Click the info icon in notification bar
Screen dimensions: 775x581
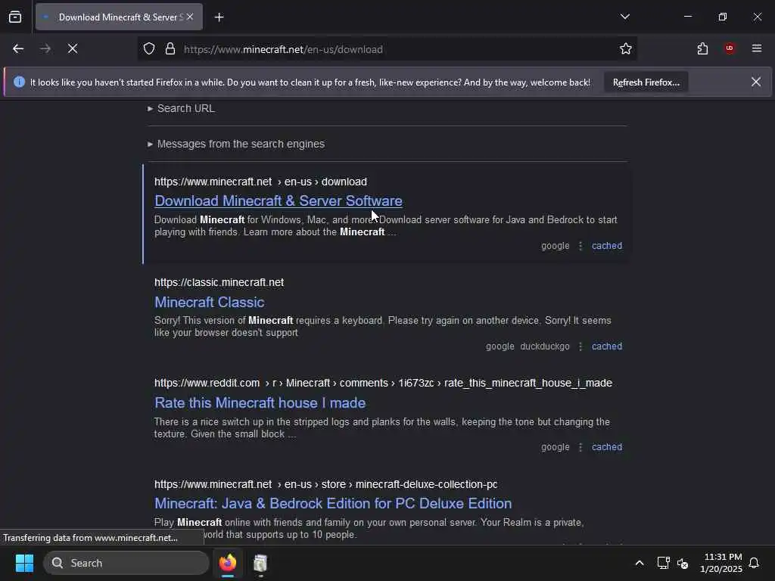coord(19,82)
